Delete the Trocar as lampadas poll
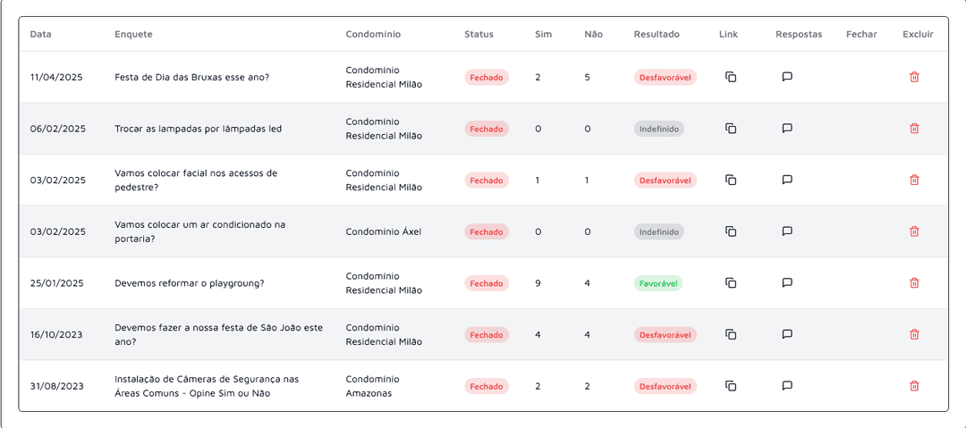The image size is (966, 428). click(x=914, y=128)
